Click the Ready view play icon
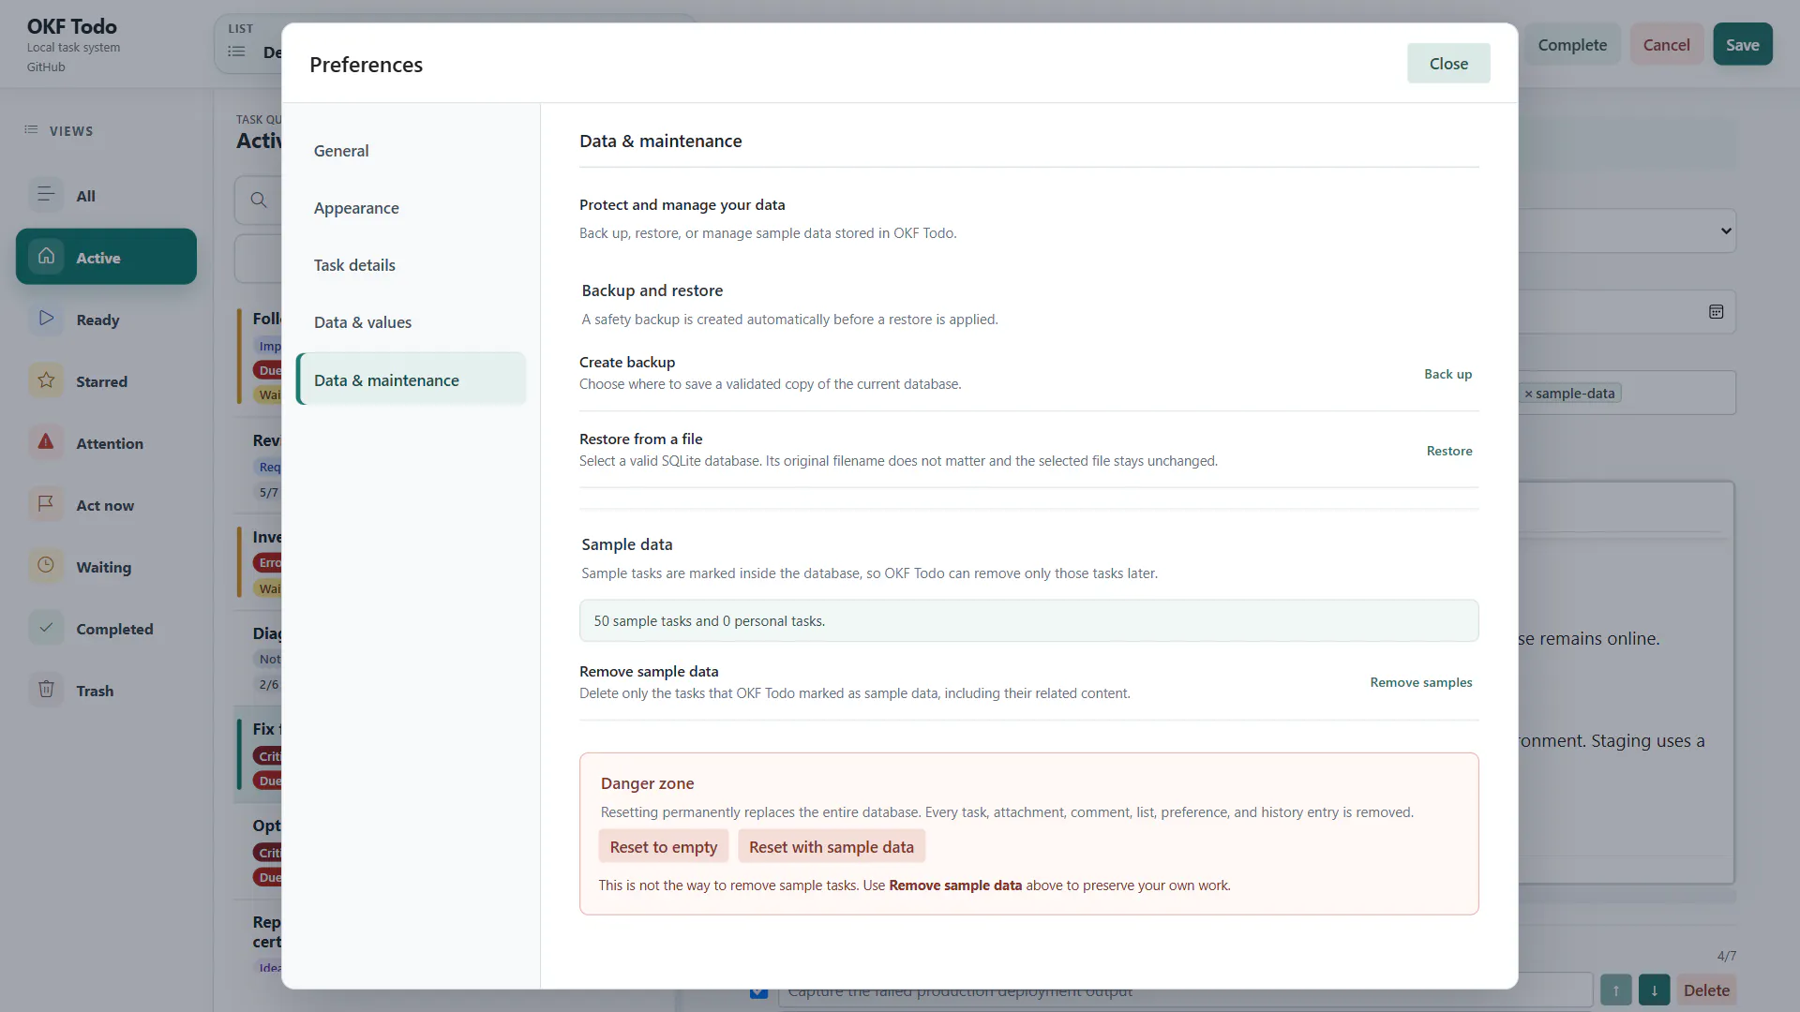This screenshot has height=1012, width=1800. pos(45,319)
